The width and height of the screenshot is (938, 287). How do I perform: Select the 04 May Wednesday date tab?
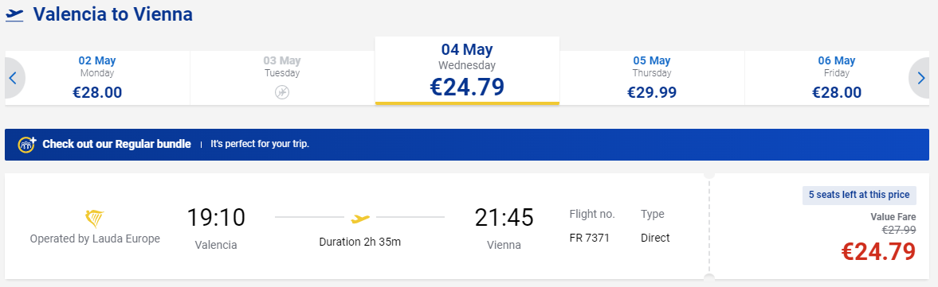(467, 71)
